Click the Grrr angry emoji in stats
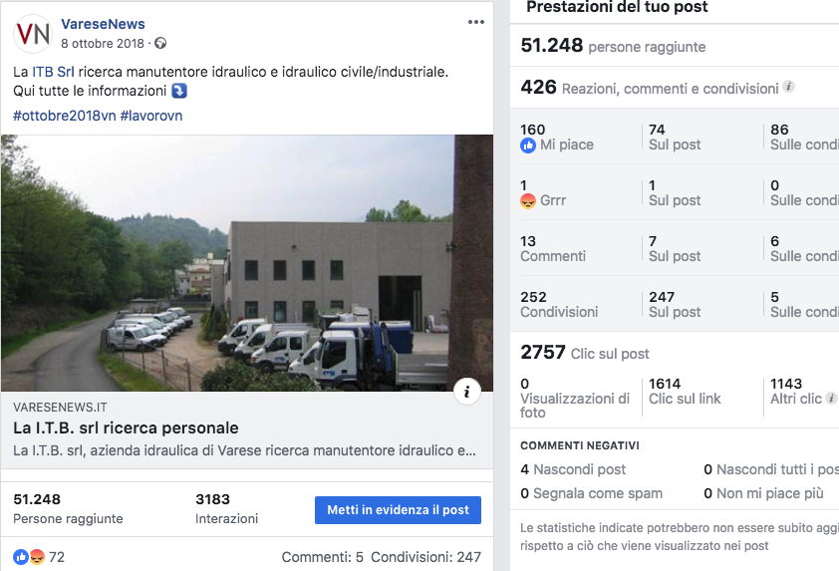This screenshot has height=571, width=839. coord(528,200)
